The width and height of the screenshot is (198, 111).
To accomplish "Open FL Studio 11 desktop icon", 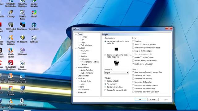I will coord(22,39).
